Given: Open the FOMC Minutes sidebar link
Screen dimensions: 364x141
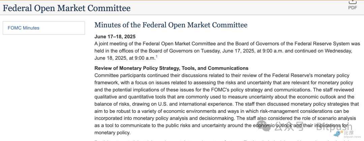Looking at the screenshot, I should (24, 28).
